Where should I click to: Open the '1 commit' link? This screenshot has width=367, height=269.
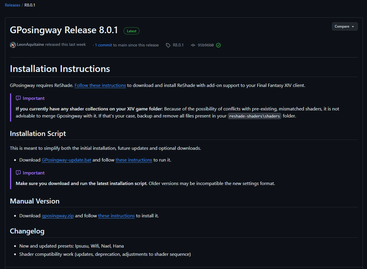tap(103, 45)
